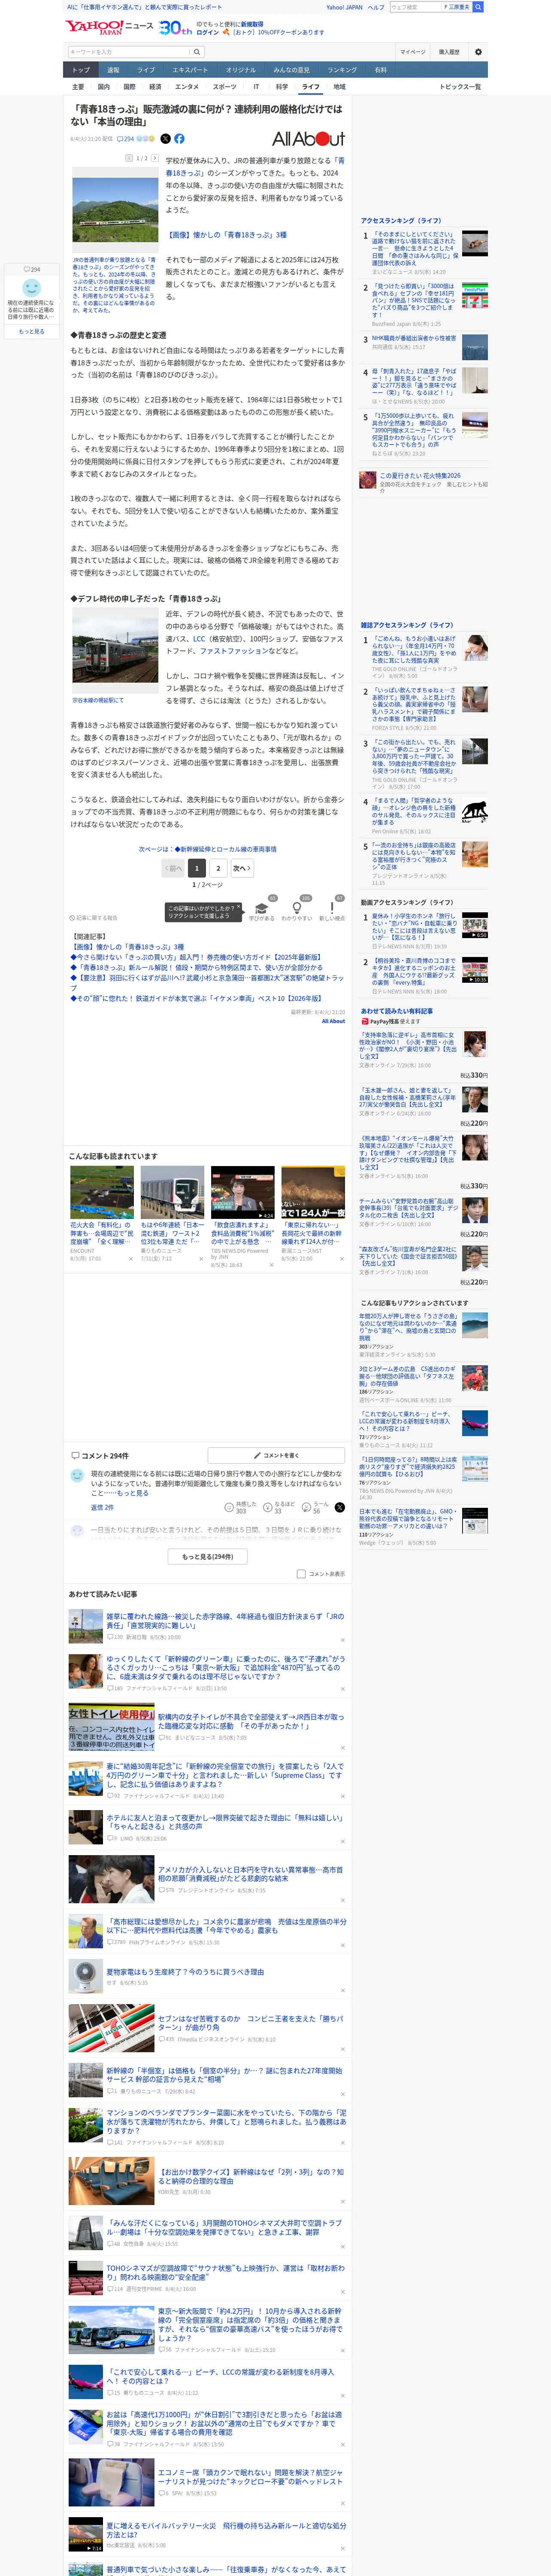The image size is (551, 2576).
Task: Open the article comment count bubble 294
Action: pos(126,139)
